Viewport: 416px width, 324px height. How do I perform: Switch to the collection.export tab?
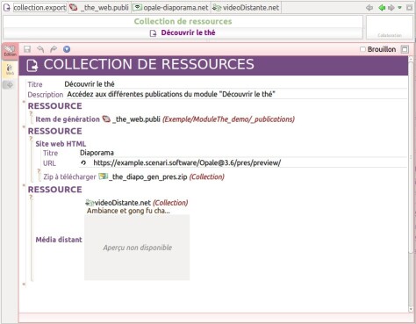pos(35,8)
